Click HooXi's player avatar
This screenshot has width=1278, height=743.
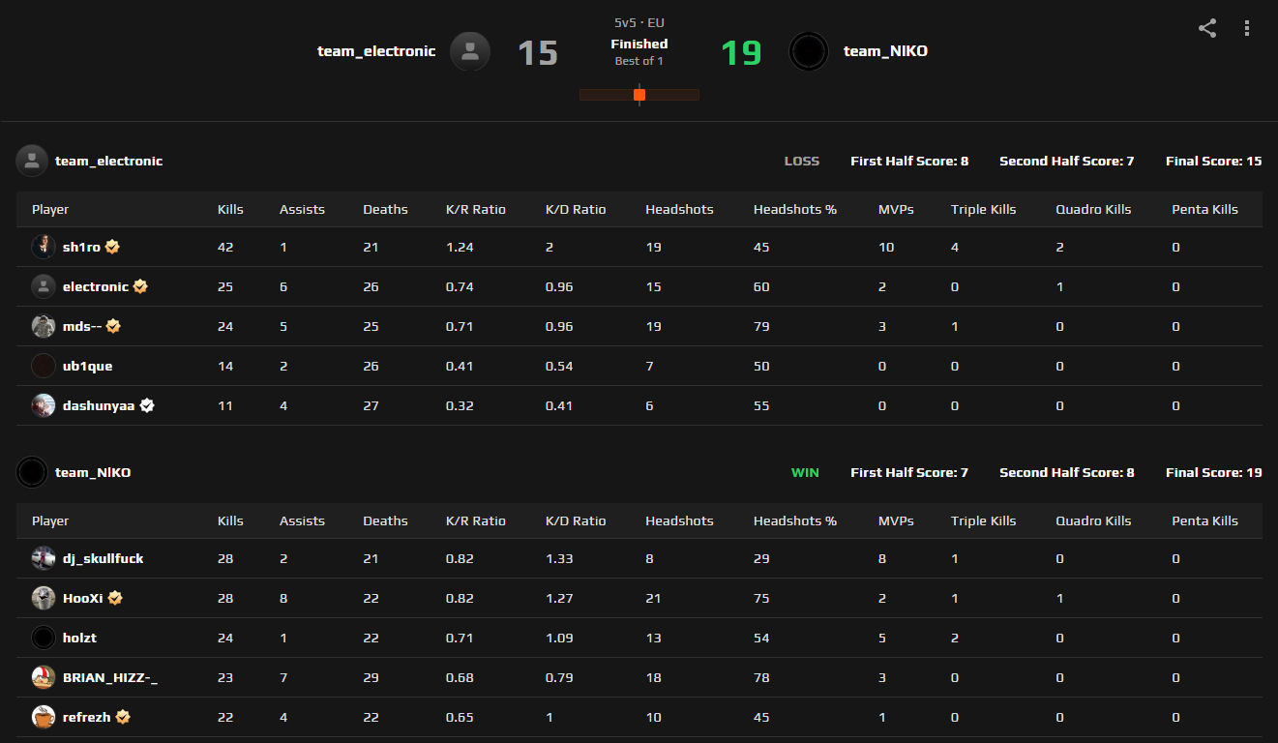click(x=43, y=598)
